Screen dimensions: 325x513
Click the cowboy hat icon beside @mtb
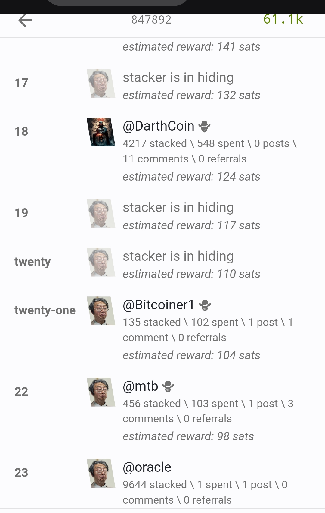pos(168,386)
